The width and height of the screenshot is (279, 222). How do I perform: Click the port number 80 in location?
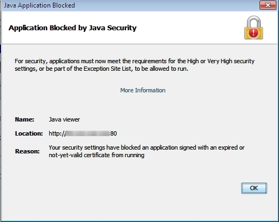[x=113, y=133]
